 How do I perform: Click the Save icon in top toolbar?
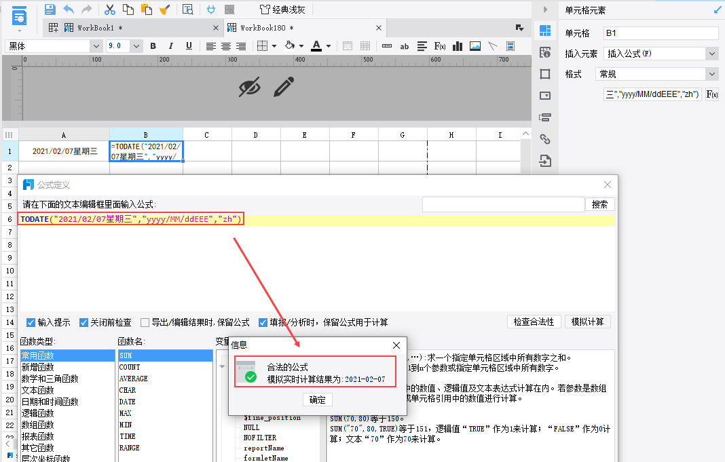tap(50, 9)
